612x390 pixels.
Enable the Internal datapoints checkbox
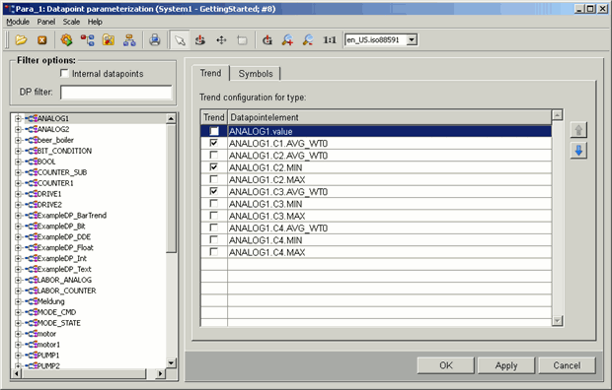point(64,73)
